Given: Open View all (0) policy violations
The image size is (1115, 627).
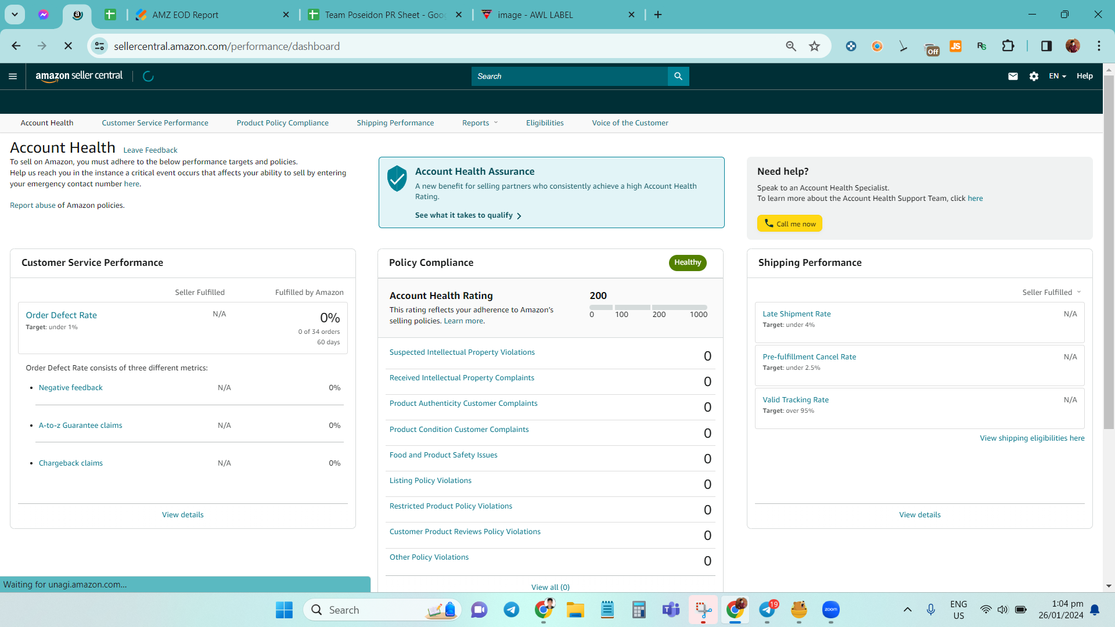Looking at the screenshot, I should click(551, 587).
